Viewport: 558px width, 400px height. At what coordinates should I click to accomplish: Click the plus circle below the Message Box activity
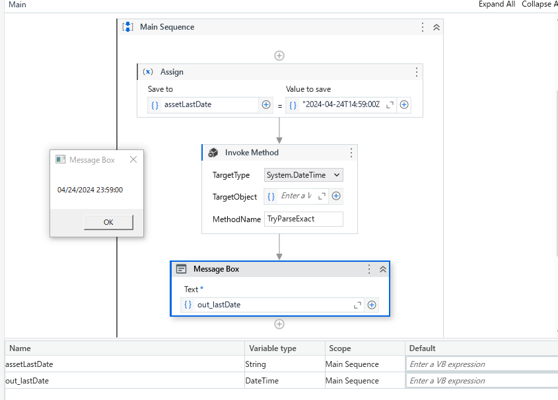tap(279, 324)
